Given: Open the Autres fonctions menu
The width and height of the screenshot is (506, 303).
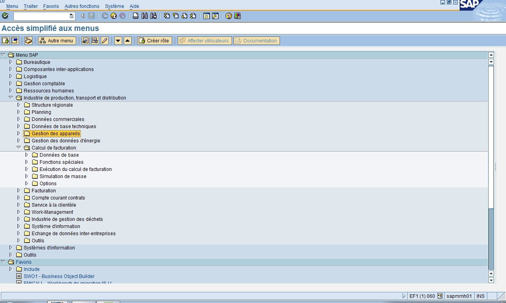Looking at the screenshot, I should click(82, 6).
